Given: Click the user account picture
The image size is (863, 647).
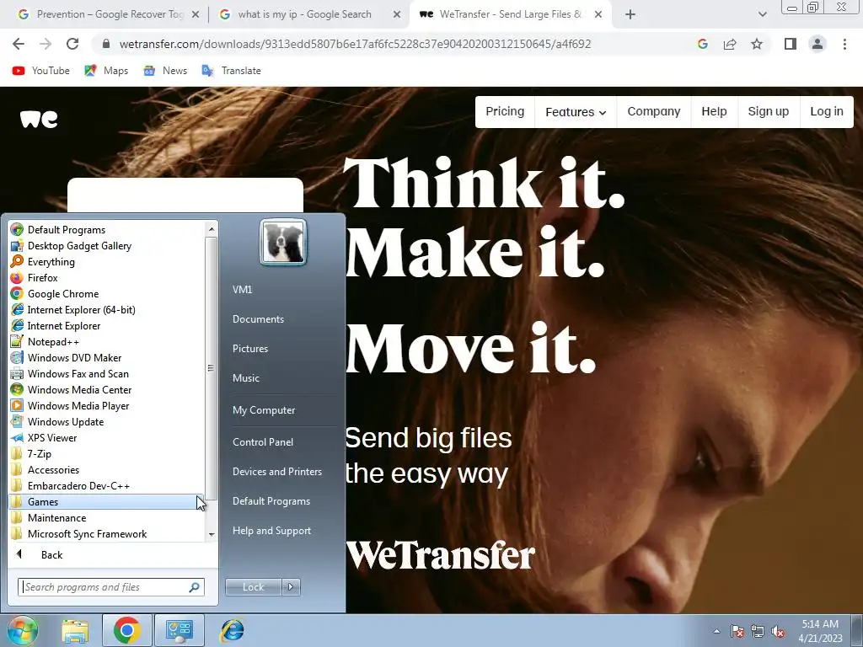Looking at the screenshot, I should tap(283, 242).
